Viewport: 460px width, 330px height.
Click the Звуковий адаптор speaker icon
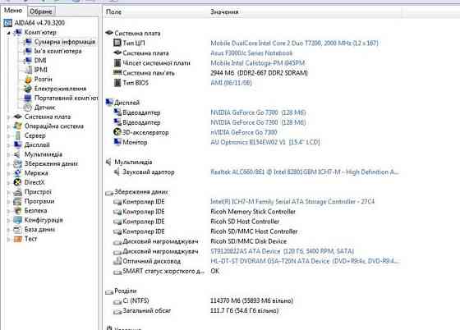click(117, 172)
